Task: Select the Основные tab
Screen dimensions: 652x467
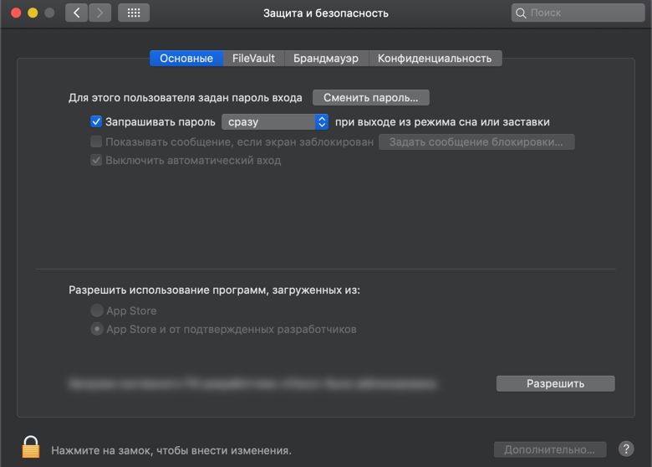Action: click(x=186, y=59)
